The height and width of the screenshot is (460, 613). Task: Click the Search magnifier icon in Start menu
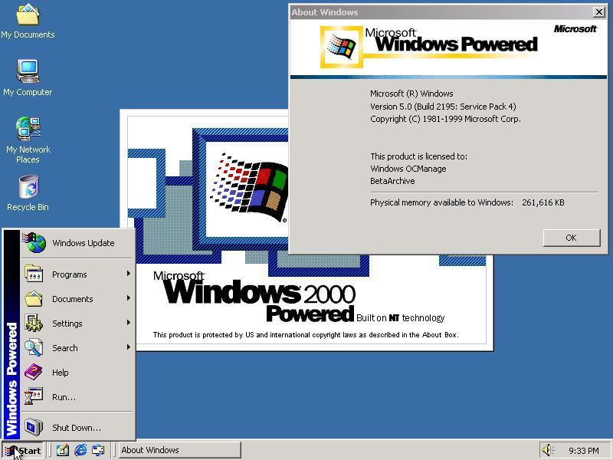(34, 348)
